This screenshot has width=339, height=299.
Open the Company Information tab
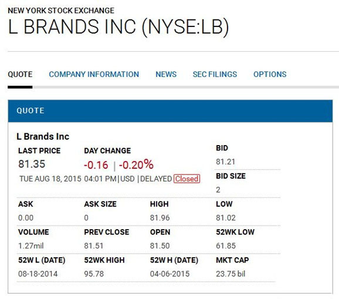coord(94,74)
